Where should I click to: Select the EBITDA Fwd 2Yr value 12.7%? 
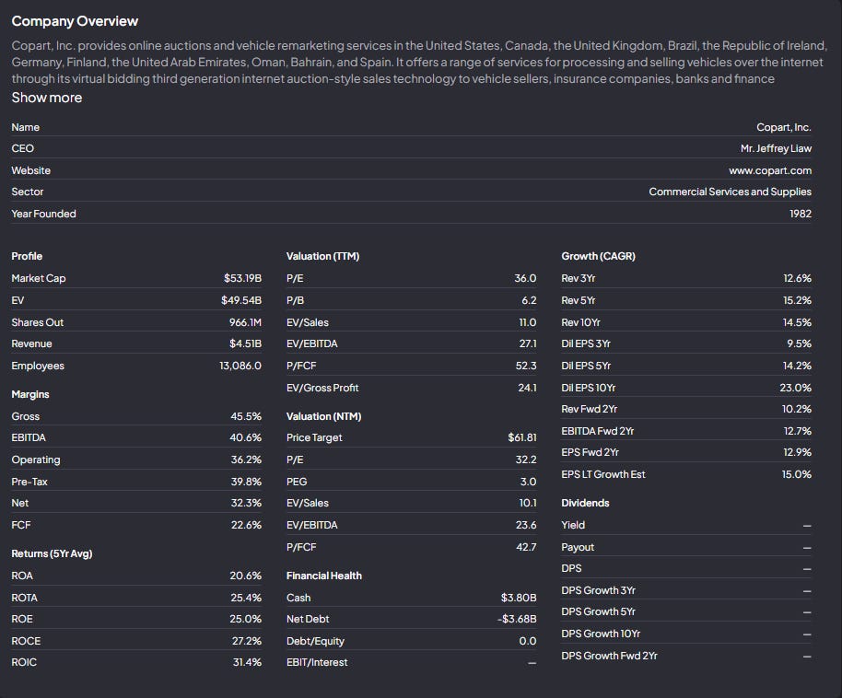click(797, 431)
